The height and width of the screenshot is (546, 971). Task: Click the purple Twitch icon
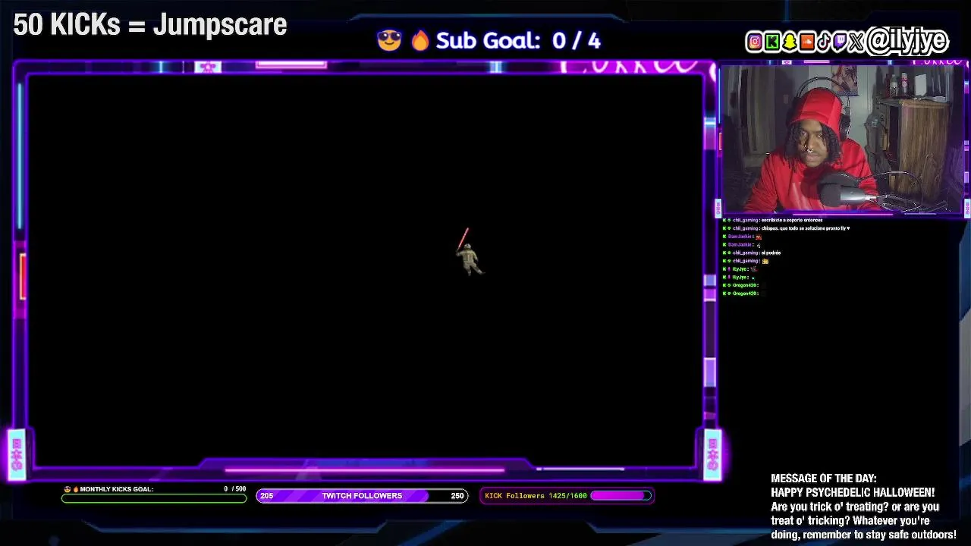(840, 42)
